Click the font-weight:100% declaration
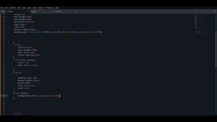Image resolution: width=217 pixels, height=122 pixels. coord(27,50)
